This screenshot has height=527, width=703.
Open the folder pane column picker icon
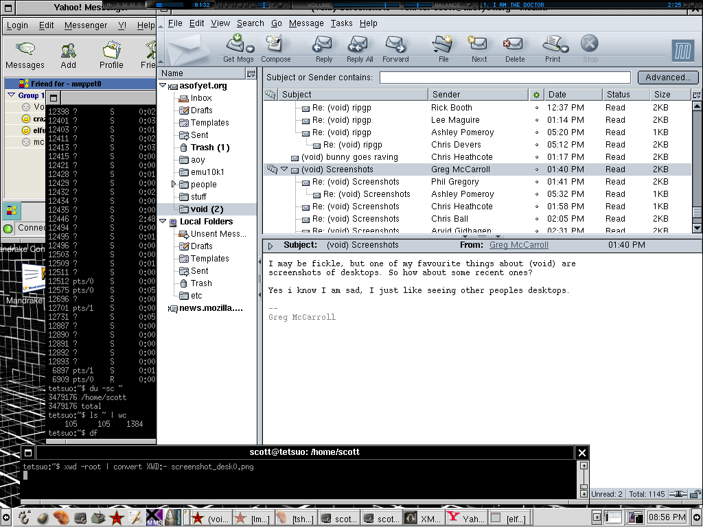click(x=251, y=73)
